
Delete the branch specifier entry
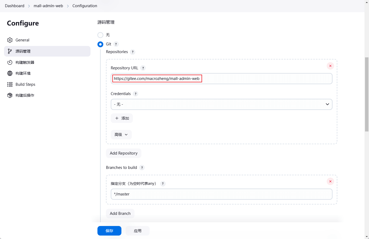[330, 181]
